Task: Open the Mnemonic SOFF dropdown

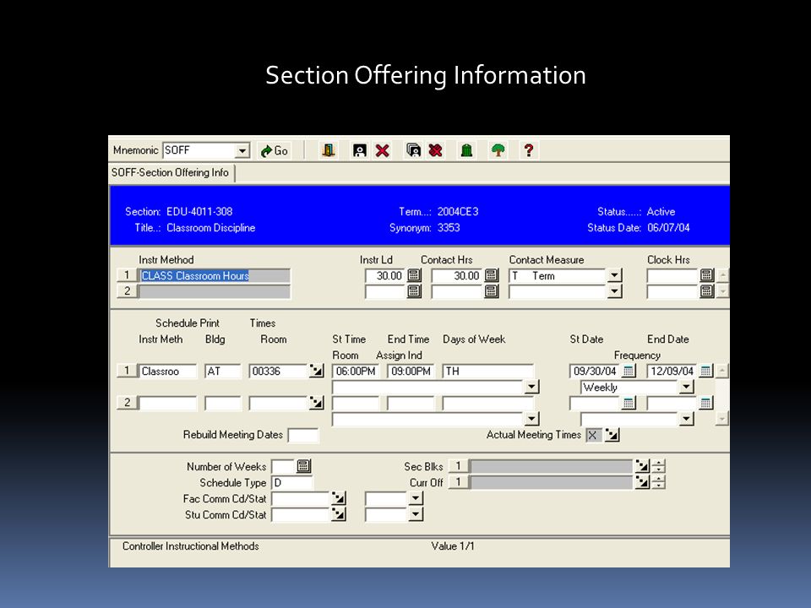Action: [242, 151]
